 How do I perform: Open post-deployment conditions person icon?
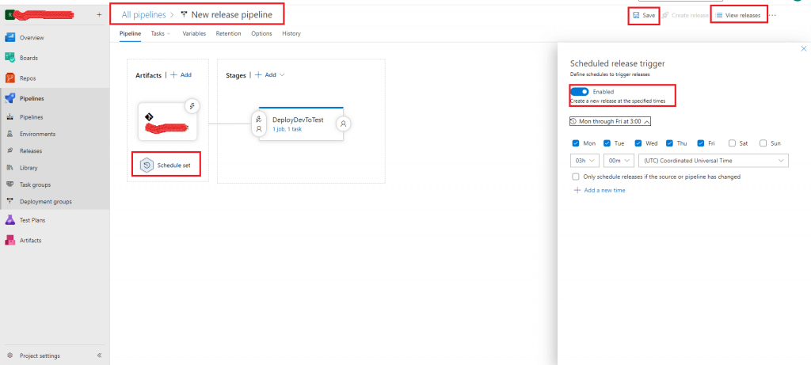[344, 124]
